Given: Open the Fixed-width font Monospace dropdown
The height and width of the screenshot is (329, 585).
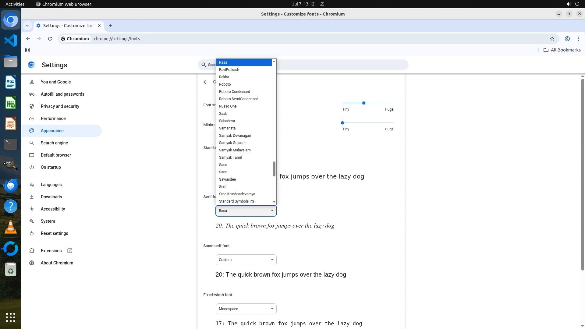Looking at the screenshot, I should [246, 309].
